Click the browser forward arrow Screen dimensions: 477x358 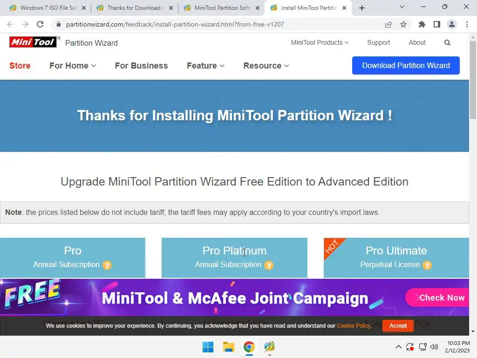coord(25,24)
